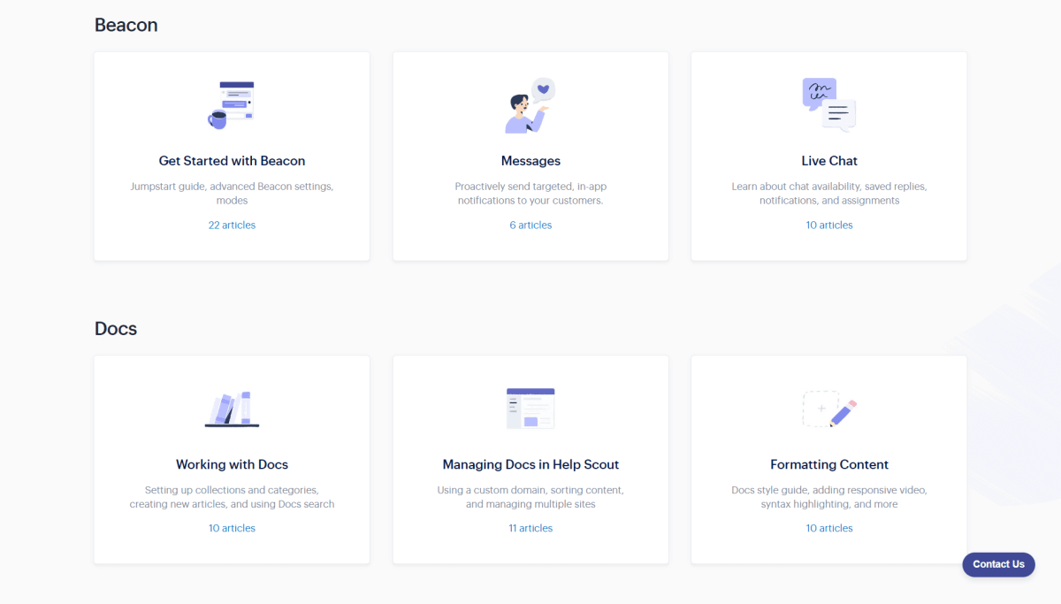Click the Managing Docs browser window icon
The height and width of the screenshot is (604, 1061).
click(x=530, y=409)
